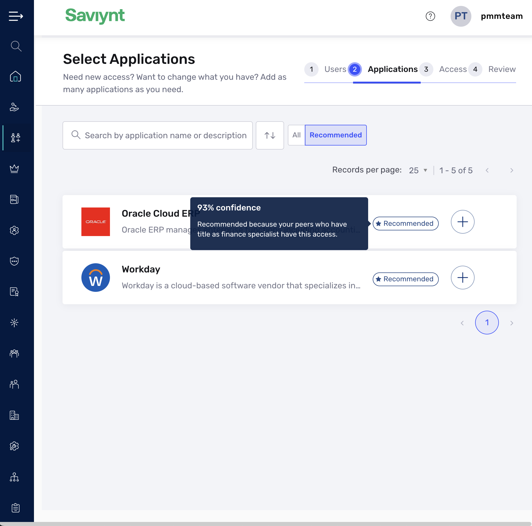Click the "Select Applications" page heading
The width and height of the screenshot is (532, 526).
click(x=129, y=59)
